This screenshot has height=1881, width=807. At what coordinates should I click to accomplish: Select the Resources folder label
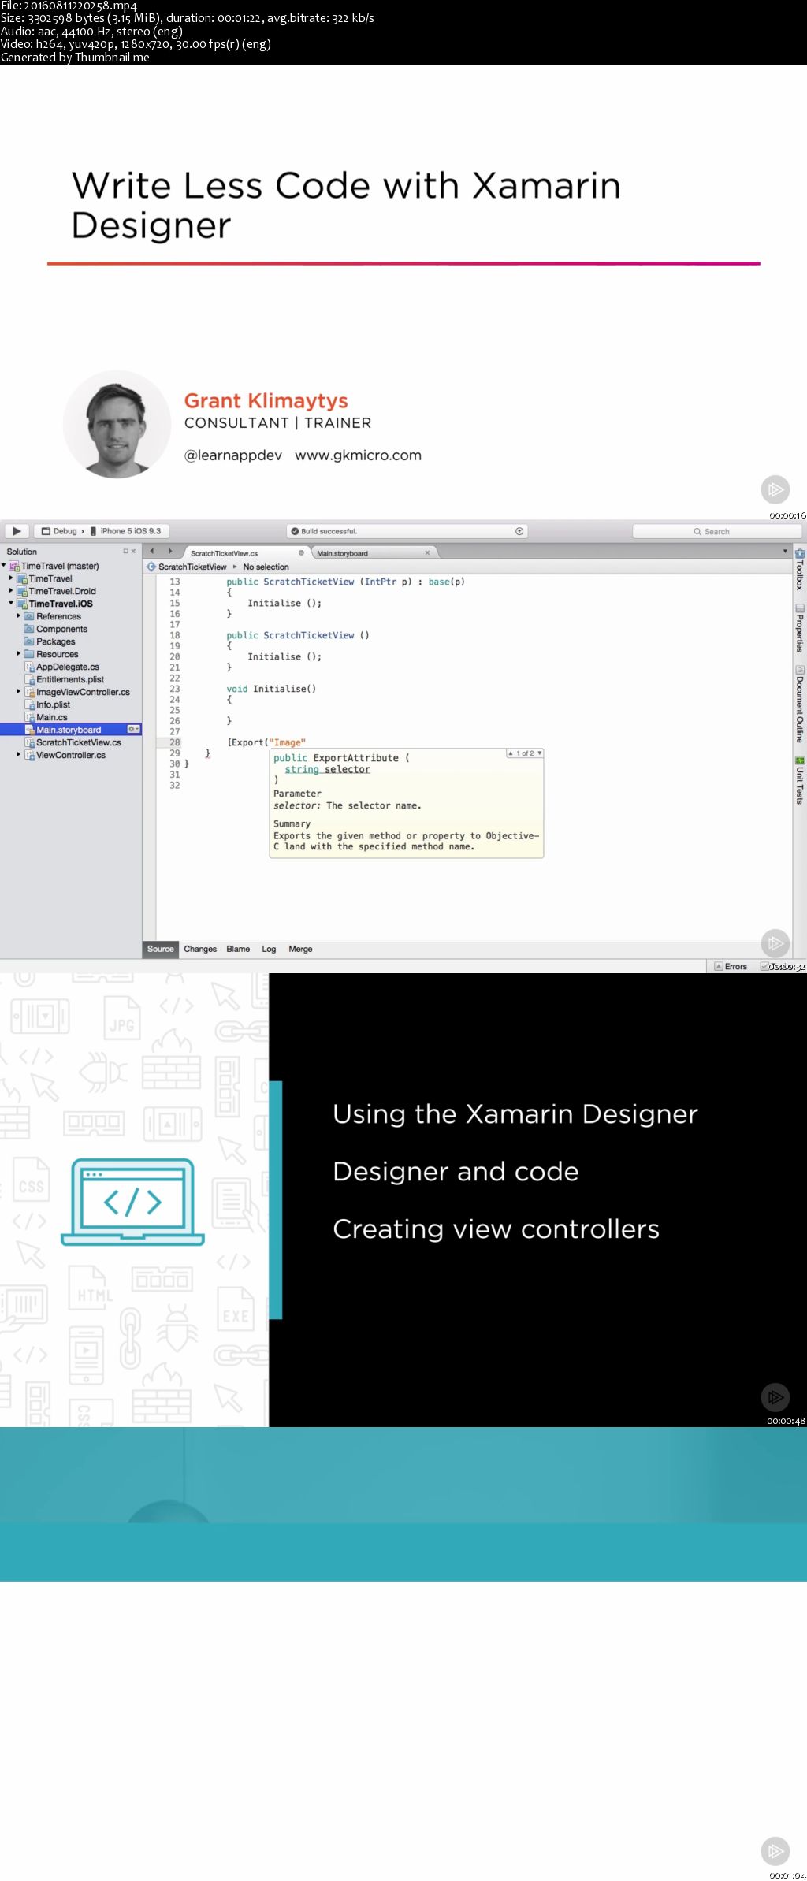pyautogui.click(x=58, y=654)
